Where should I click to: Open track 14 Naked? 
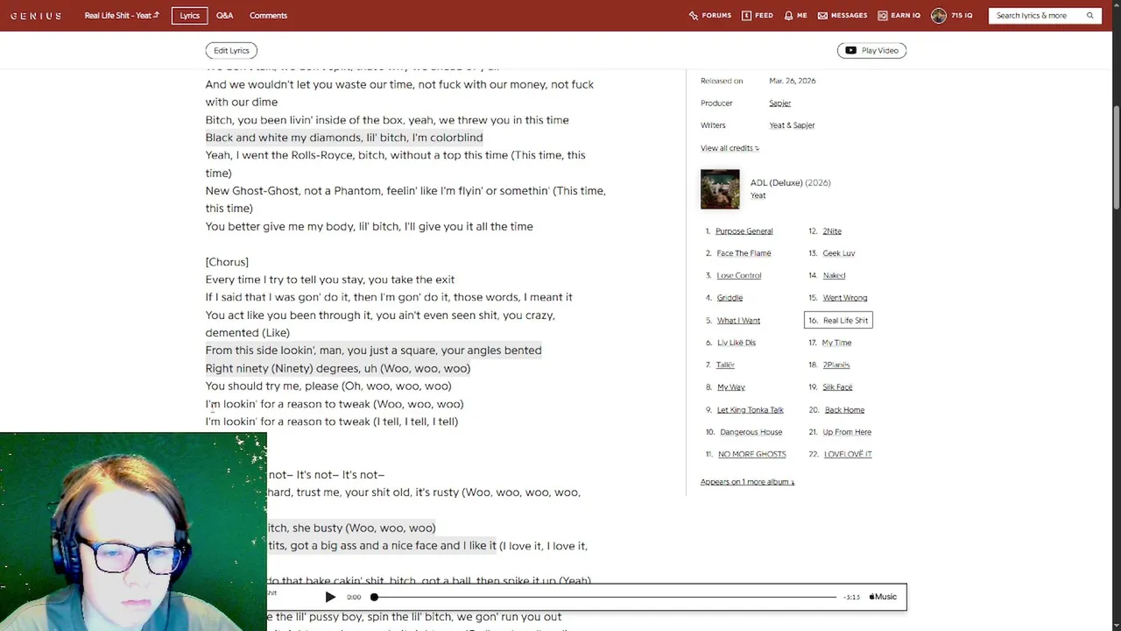point(834,276)
